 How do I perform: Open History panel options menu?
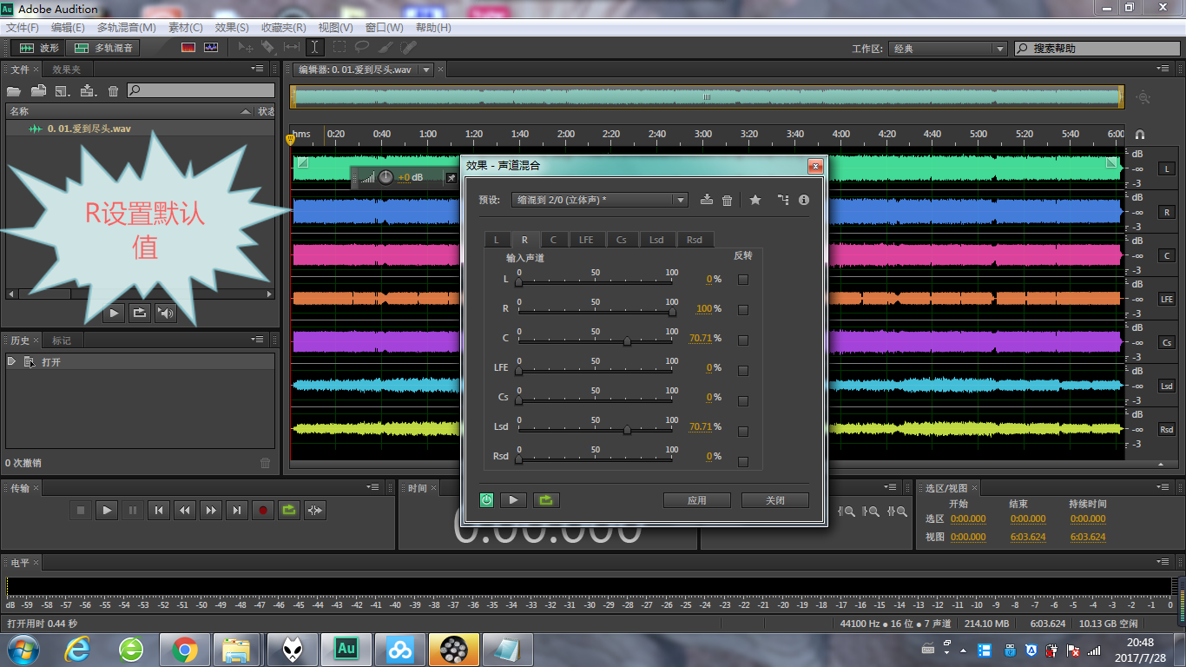[x=258, y=340]
